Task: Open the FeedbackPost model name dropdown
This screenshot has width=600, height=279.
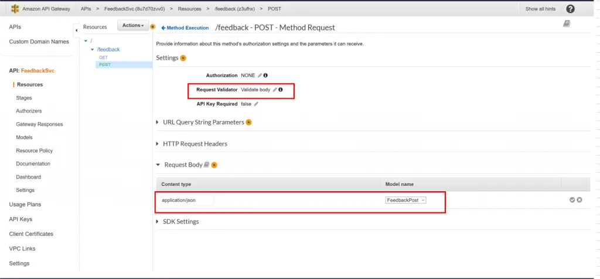Action: click(405, 200)
